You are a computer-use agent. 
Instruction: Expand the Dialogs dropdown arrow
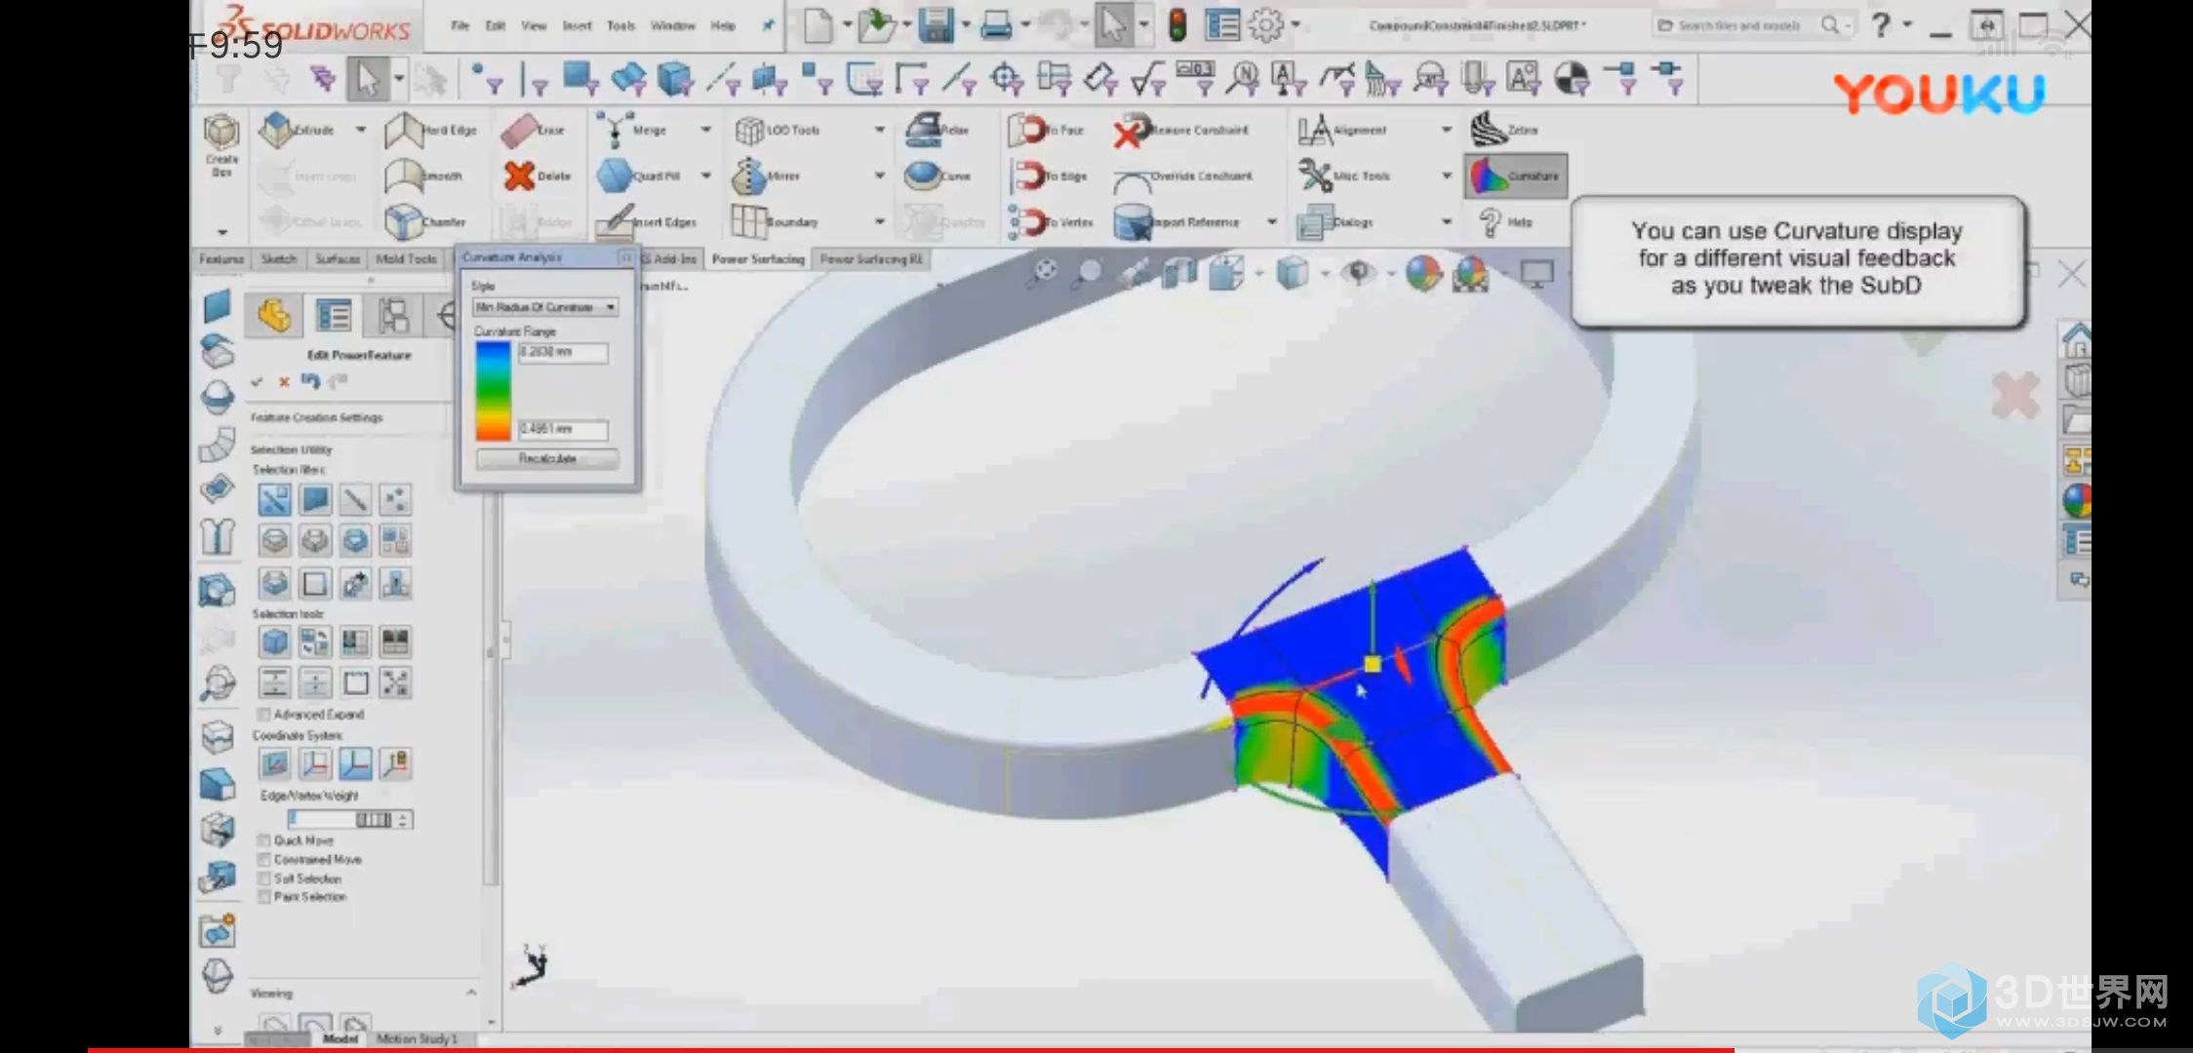point(1447,222)
